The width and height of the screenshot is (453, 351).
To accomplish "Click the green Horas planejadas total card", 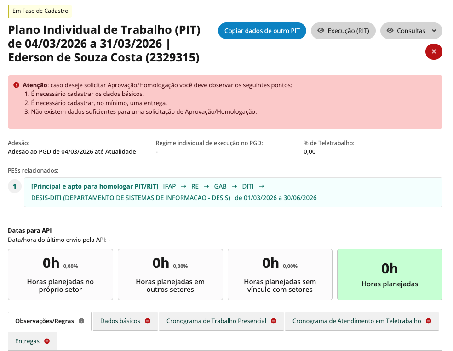I will pos(390,274).
